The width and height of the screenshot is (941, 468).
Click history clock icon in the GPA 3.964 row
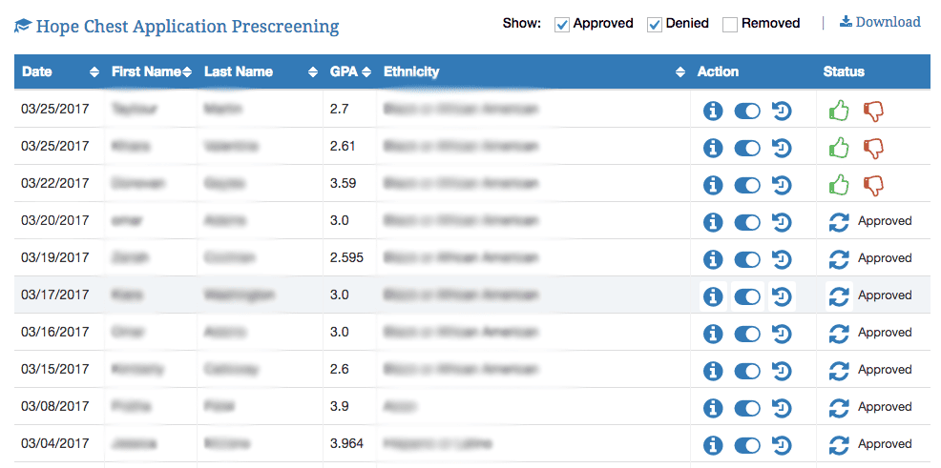pyautogui.click(x=782, y=445)
